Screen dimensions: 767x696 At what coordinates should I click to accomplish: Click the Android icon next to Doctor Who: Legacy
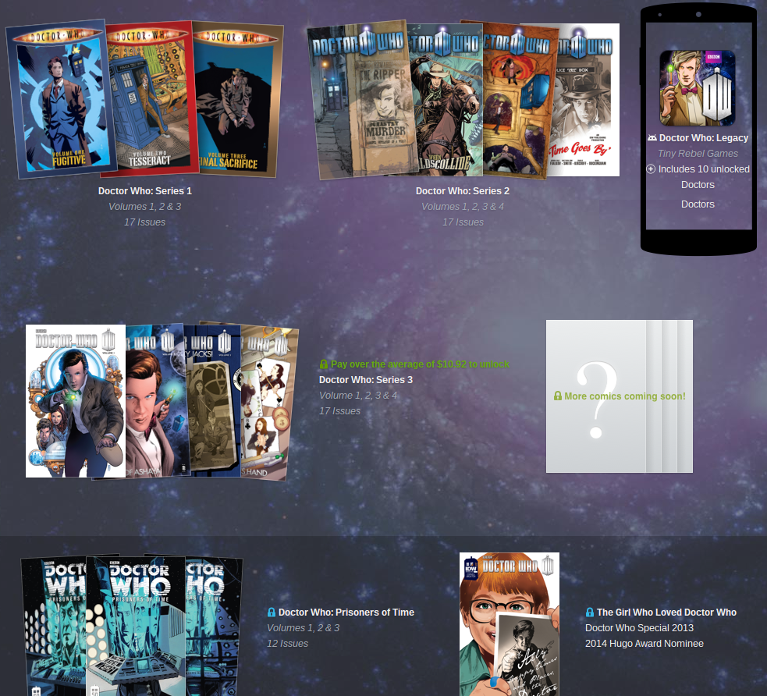coord(652,138)
